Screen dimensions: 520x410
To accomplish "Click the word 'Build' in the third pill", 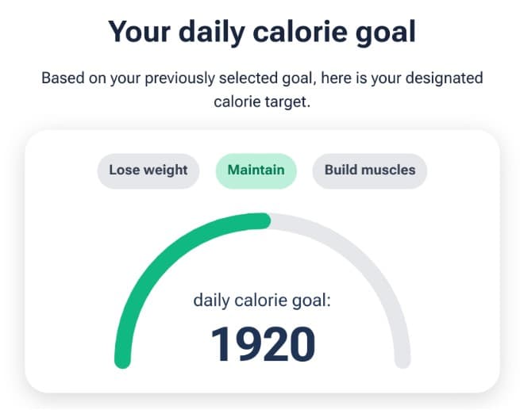I will click(341, 170).
